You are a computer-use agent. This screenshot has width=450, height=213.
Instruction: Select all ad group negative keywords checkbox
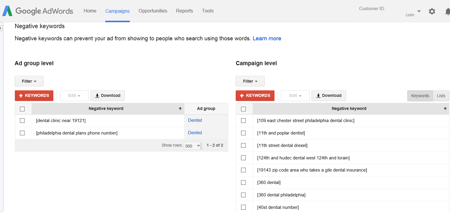click(22, 109)
